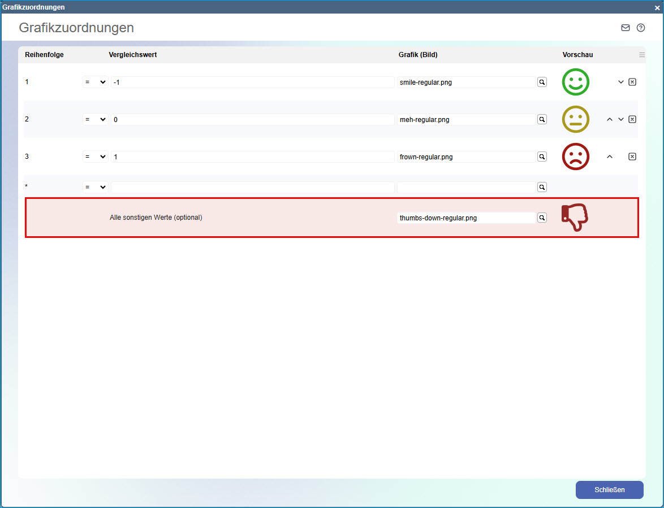Click red frown preview image

pyautogui.click(x=576, y=157)
